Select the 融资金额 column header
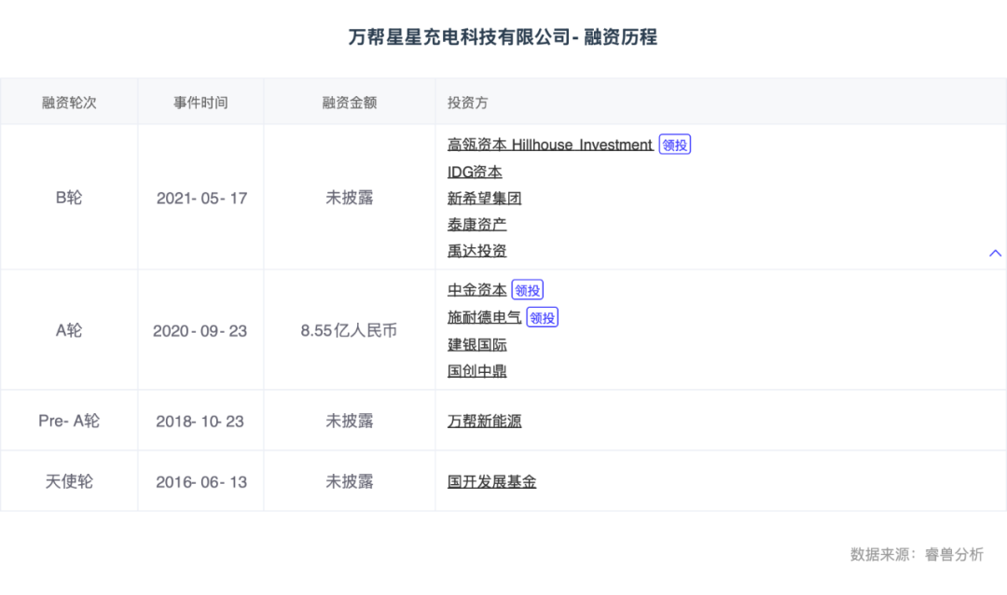 350,103
